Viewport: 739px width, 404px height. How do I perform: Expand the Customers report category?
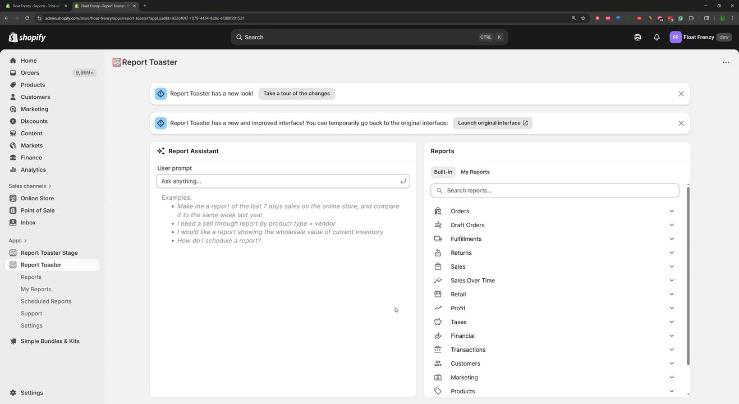click(671, 364)
